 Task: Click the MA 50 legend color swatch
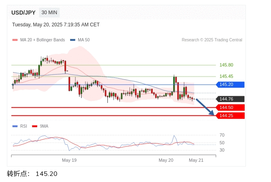(73, 40)
